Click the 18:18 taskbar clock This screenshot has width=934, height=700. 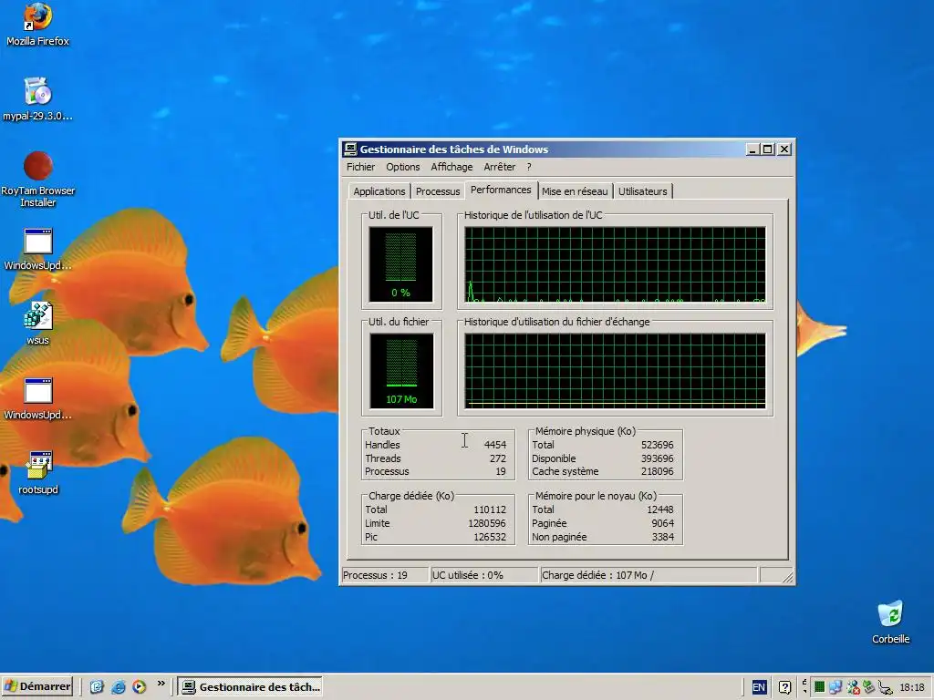coord(911,687)
